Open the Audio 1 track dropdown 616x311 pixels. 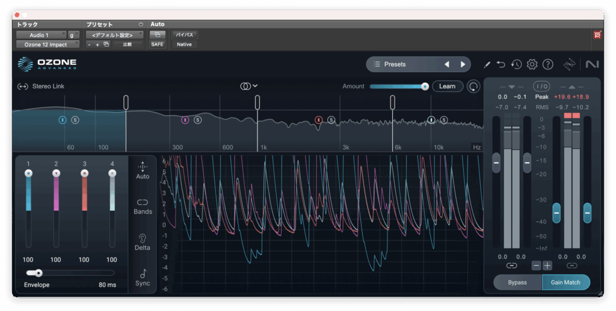[41, 35]
